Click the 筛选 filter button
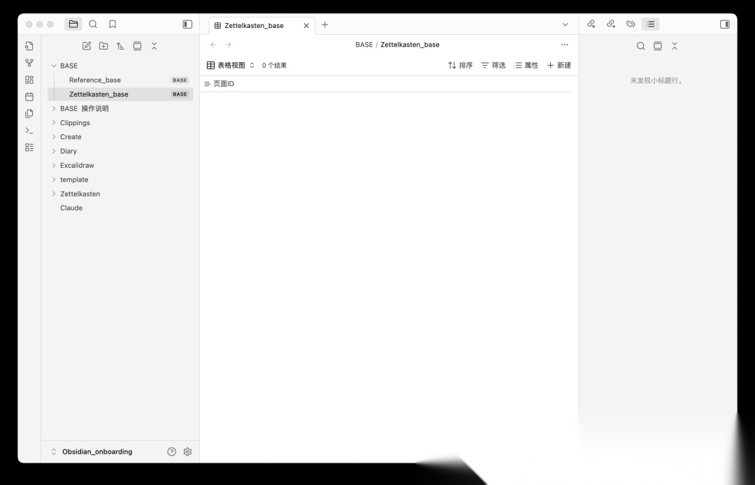The image size is (755, 485). tap(493, 66)
